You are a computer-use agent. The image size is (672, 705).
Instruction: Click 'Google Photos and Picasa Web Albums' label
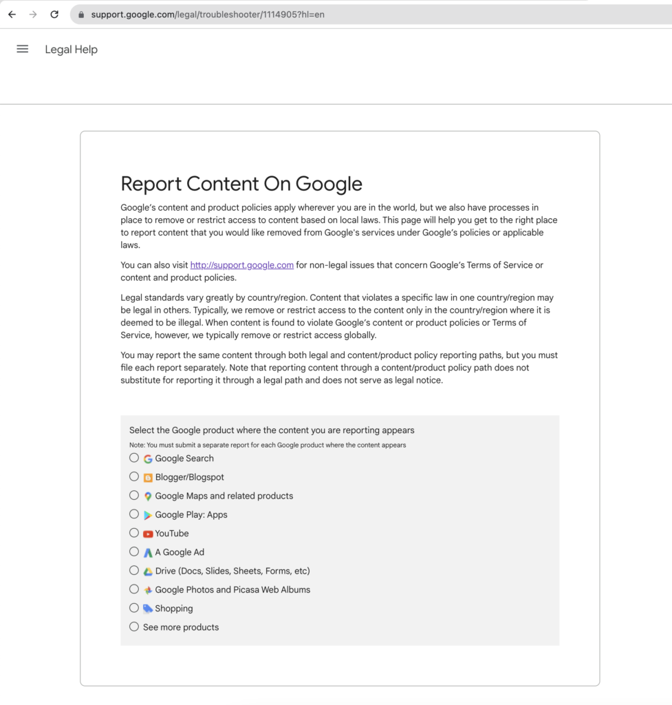(x=232, y=590)
